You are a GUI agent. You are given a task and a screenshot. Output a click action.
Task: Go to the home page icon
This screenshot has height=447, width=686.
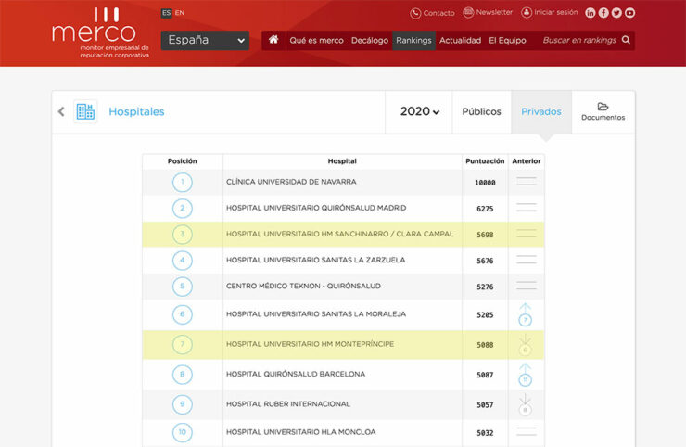coord(273,40)
